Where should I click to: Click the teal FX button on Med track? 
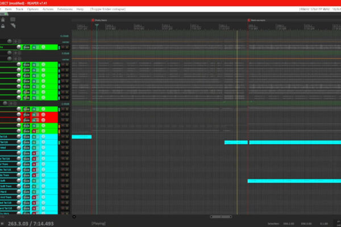34,148
